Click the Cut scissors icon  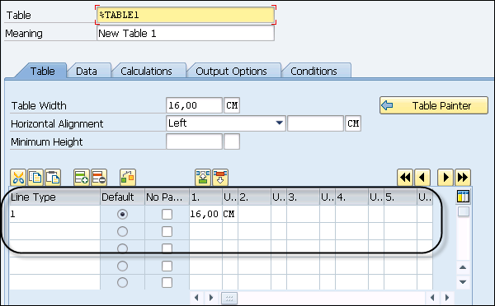(19, 178)
